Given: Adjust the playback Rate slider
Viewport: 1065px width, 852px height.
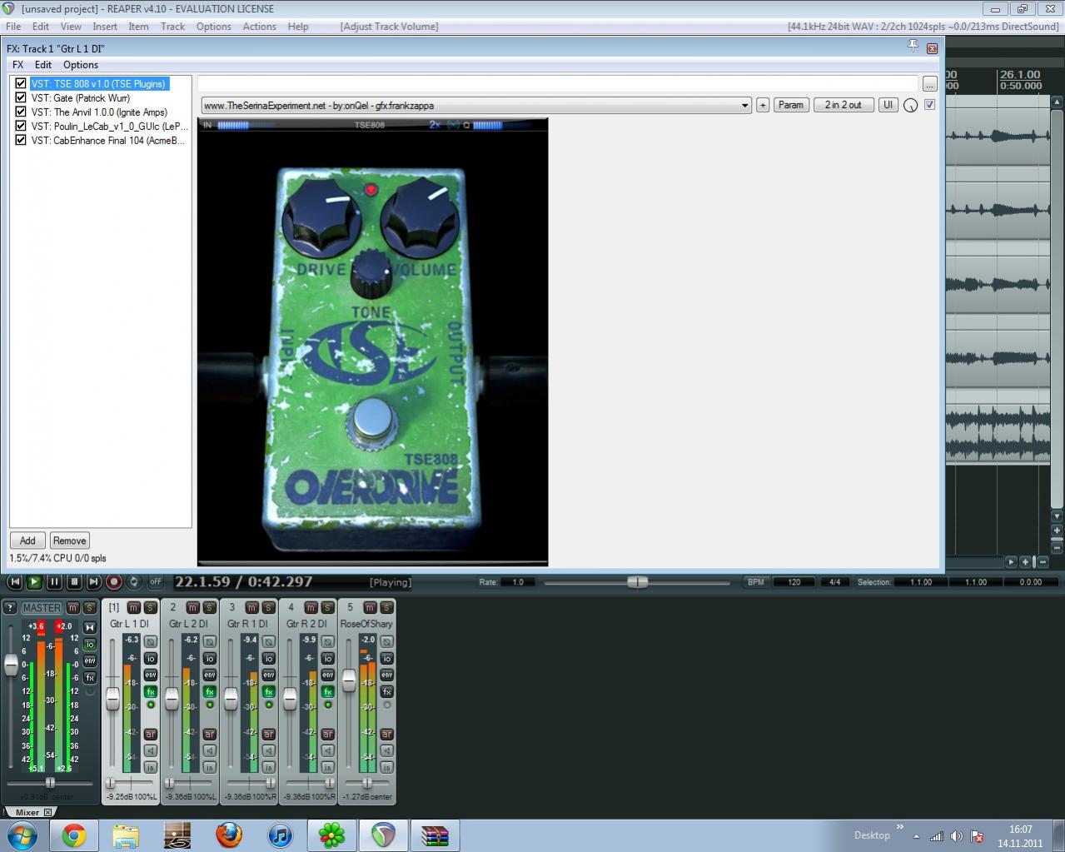Looking at the screenshot, I should pos(638,582).
